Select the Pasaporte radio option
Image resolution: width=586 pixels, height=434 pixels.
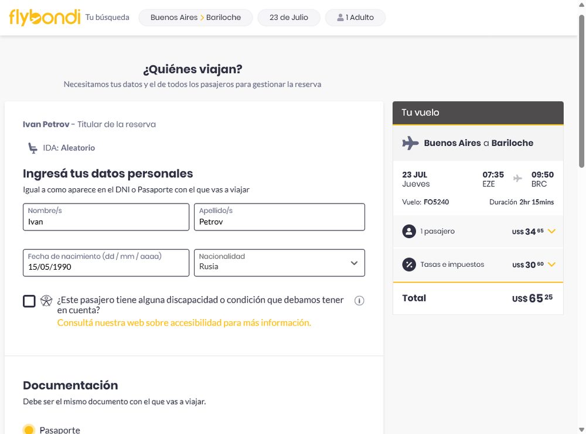tap(29, 430)
